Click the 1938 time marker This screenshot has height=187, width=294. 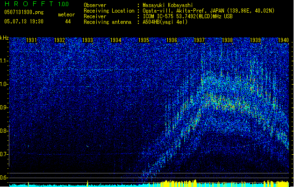[x=228, y=40]
